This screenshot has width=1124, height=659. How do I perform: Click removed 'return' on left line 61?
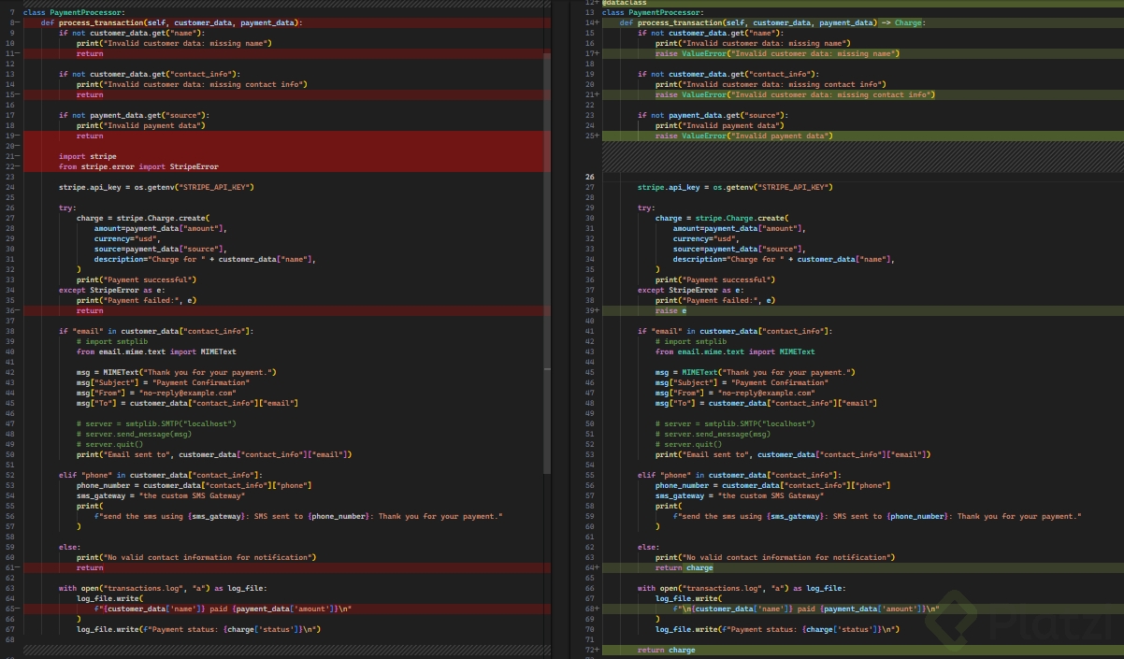click(x=90, y=567)
